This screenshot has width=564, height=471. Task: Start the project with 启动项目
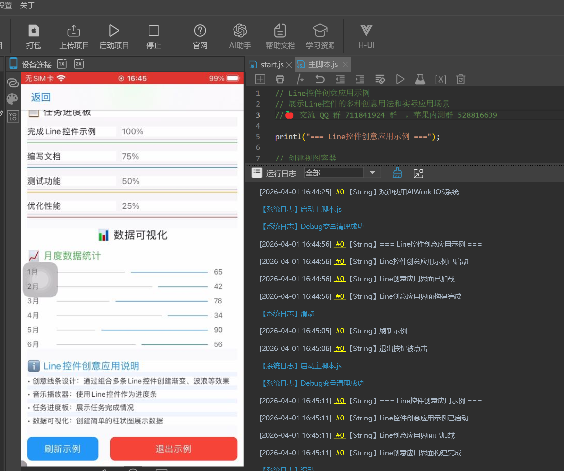(114, 37)
